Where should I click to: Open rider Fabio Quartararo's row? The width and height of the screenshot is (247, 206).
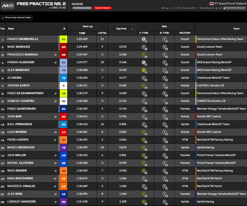(22, 109)
